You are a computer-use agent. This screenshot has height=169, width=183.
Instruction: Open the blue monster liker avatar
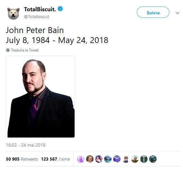(x=117, y=159)
